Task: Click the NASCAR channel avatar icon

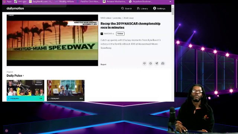Action: click(102, 34)
